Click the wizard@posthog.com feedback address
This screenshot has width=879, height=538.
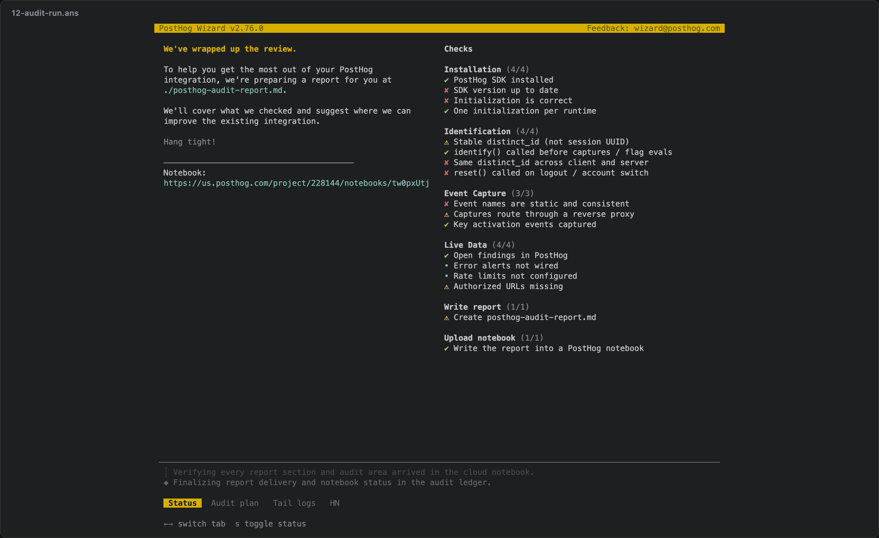(x=677, y=28)
